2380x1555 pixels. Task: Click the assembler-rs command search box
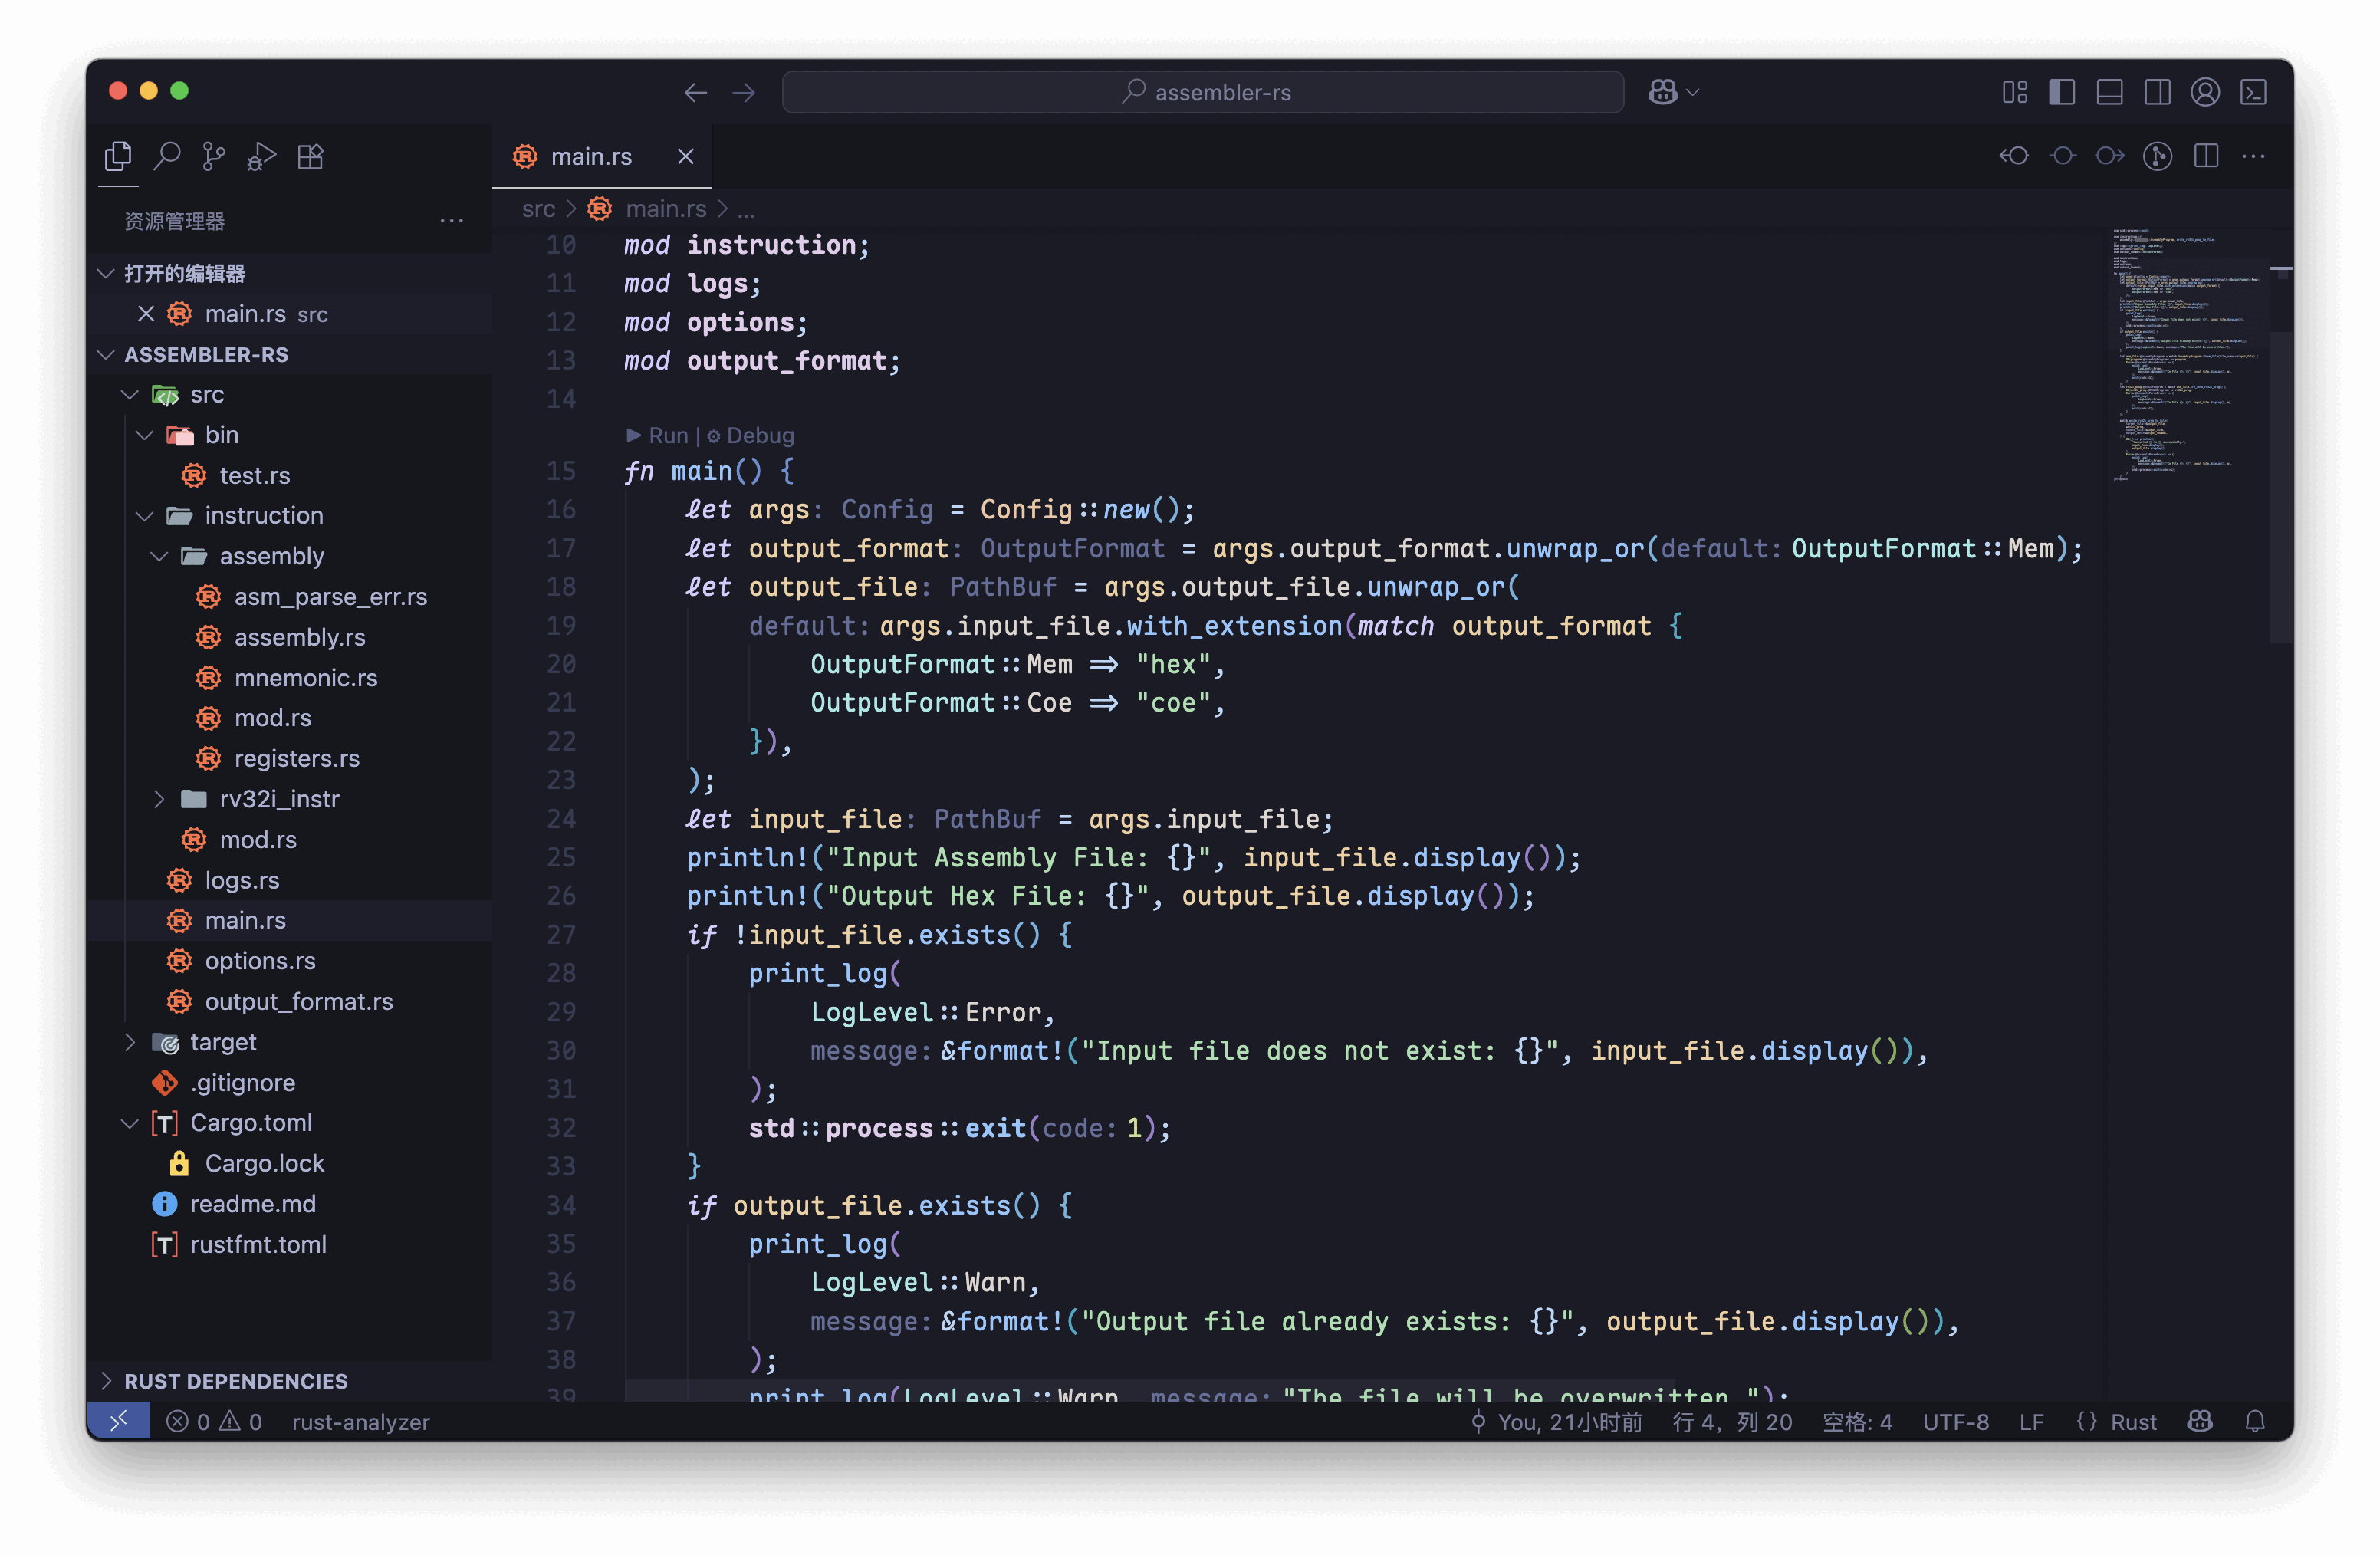1203,92
